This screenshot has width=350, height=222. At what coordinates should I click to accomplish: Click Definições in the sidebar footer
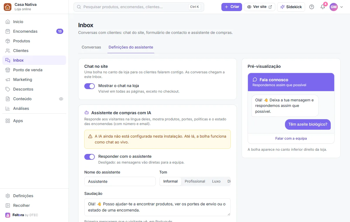tap(34, 196)
